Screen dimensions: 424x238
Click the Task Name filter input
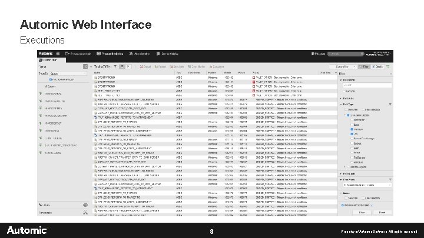pos(367,85)
